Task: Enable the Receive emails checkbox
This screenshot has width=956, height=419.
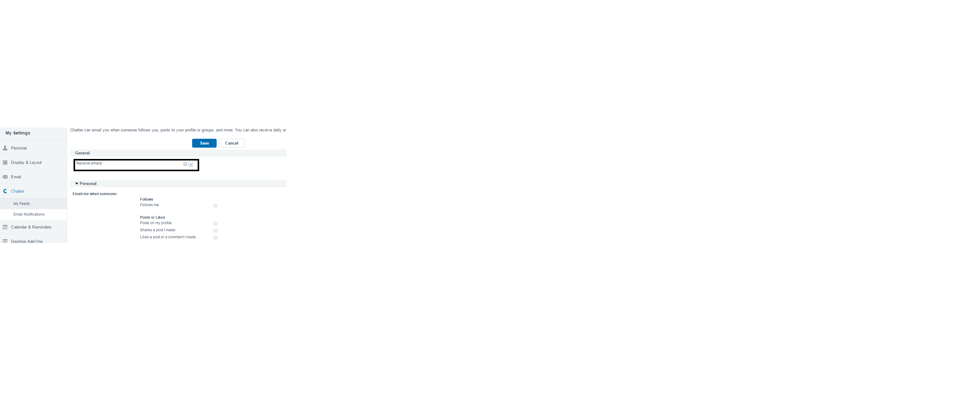Action: (x=186, y=164)
